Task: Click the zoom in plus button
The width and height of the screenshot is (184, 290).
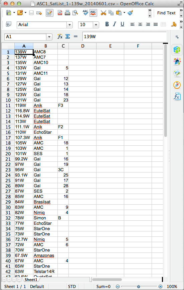Action: coord(160,287)
